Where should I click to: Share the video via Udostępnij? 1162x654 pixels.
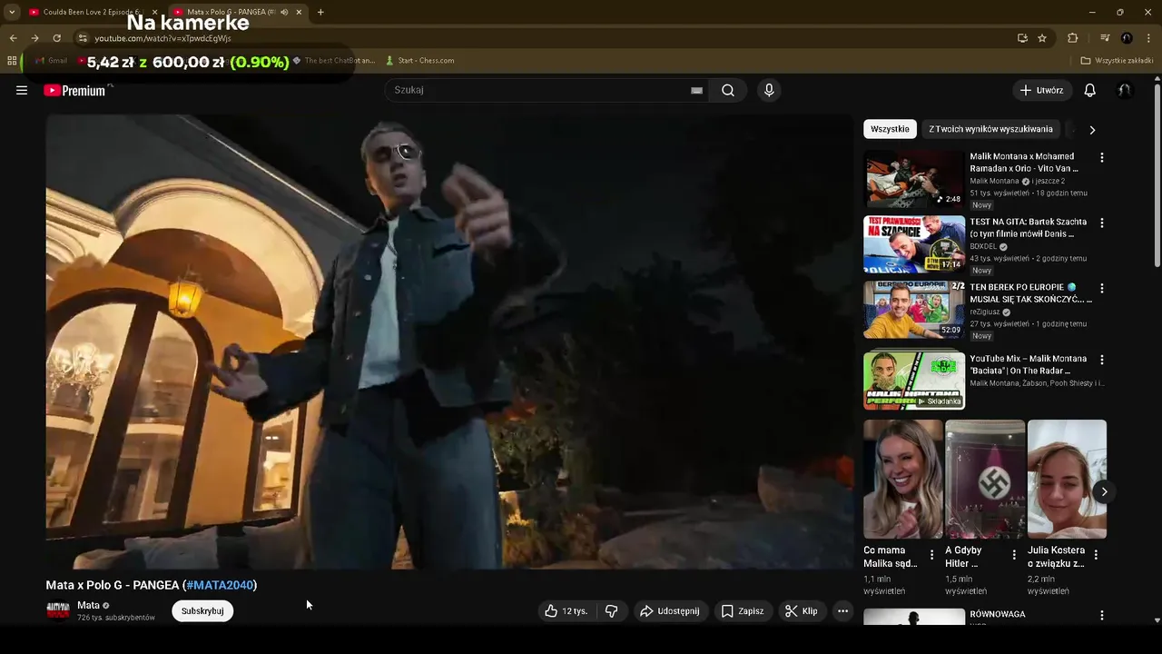[670, 611]
